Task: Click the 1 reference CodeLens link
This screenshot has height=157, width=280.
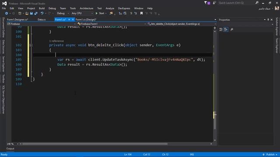Action: coord(56,41)
